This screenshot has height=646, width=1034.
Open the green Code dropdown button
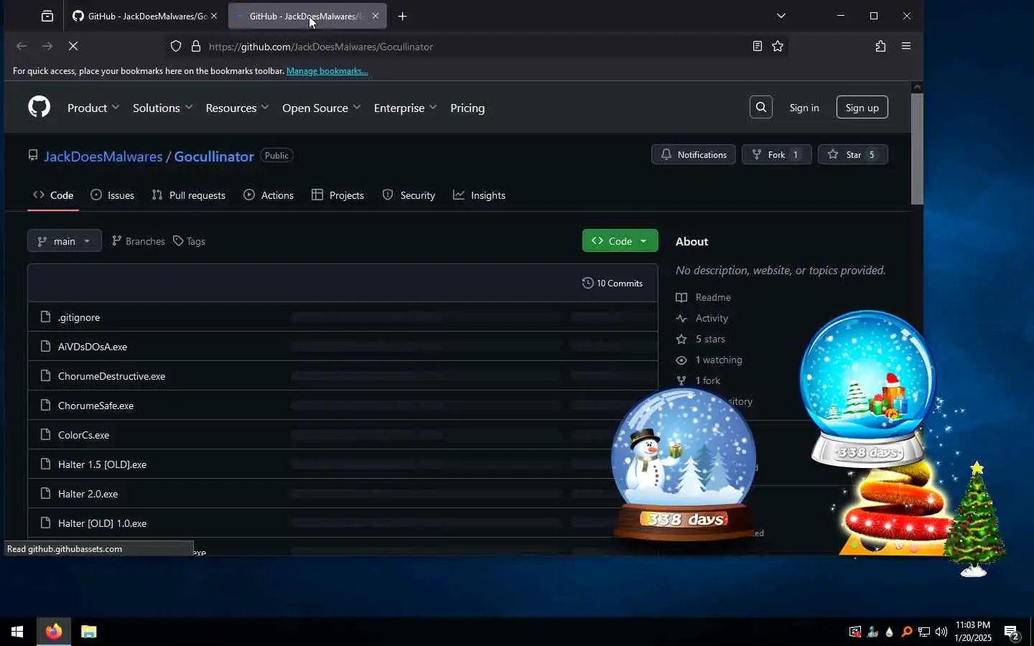(x=620, y=240)
